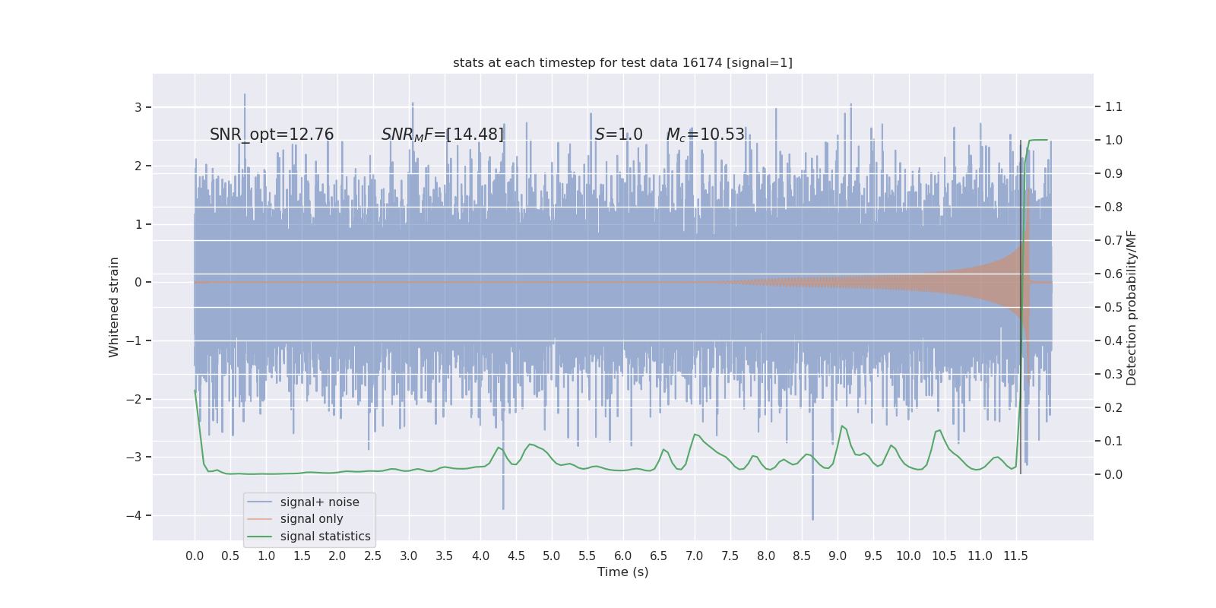Image resolution: width=1216 pixels, height=608 pixels.
Task: Click the 'signal only' legend entry
Action: [x=312, y=519]
